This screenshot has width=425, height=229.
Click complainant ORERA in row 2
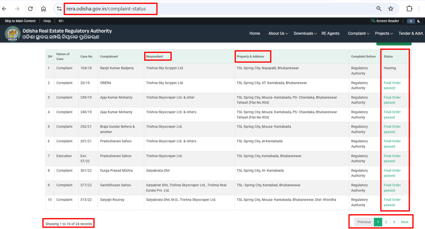106,83
